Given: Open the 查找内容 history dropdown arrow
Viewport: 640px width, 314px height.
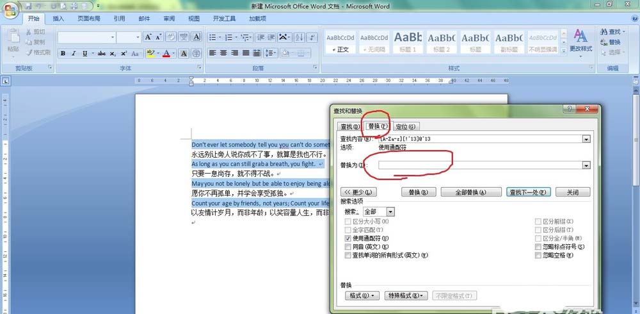Looking at the screenshot, I should 586,139.
